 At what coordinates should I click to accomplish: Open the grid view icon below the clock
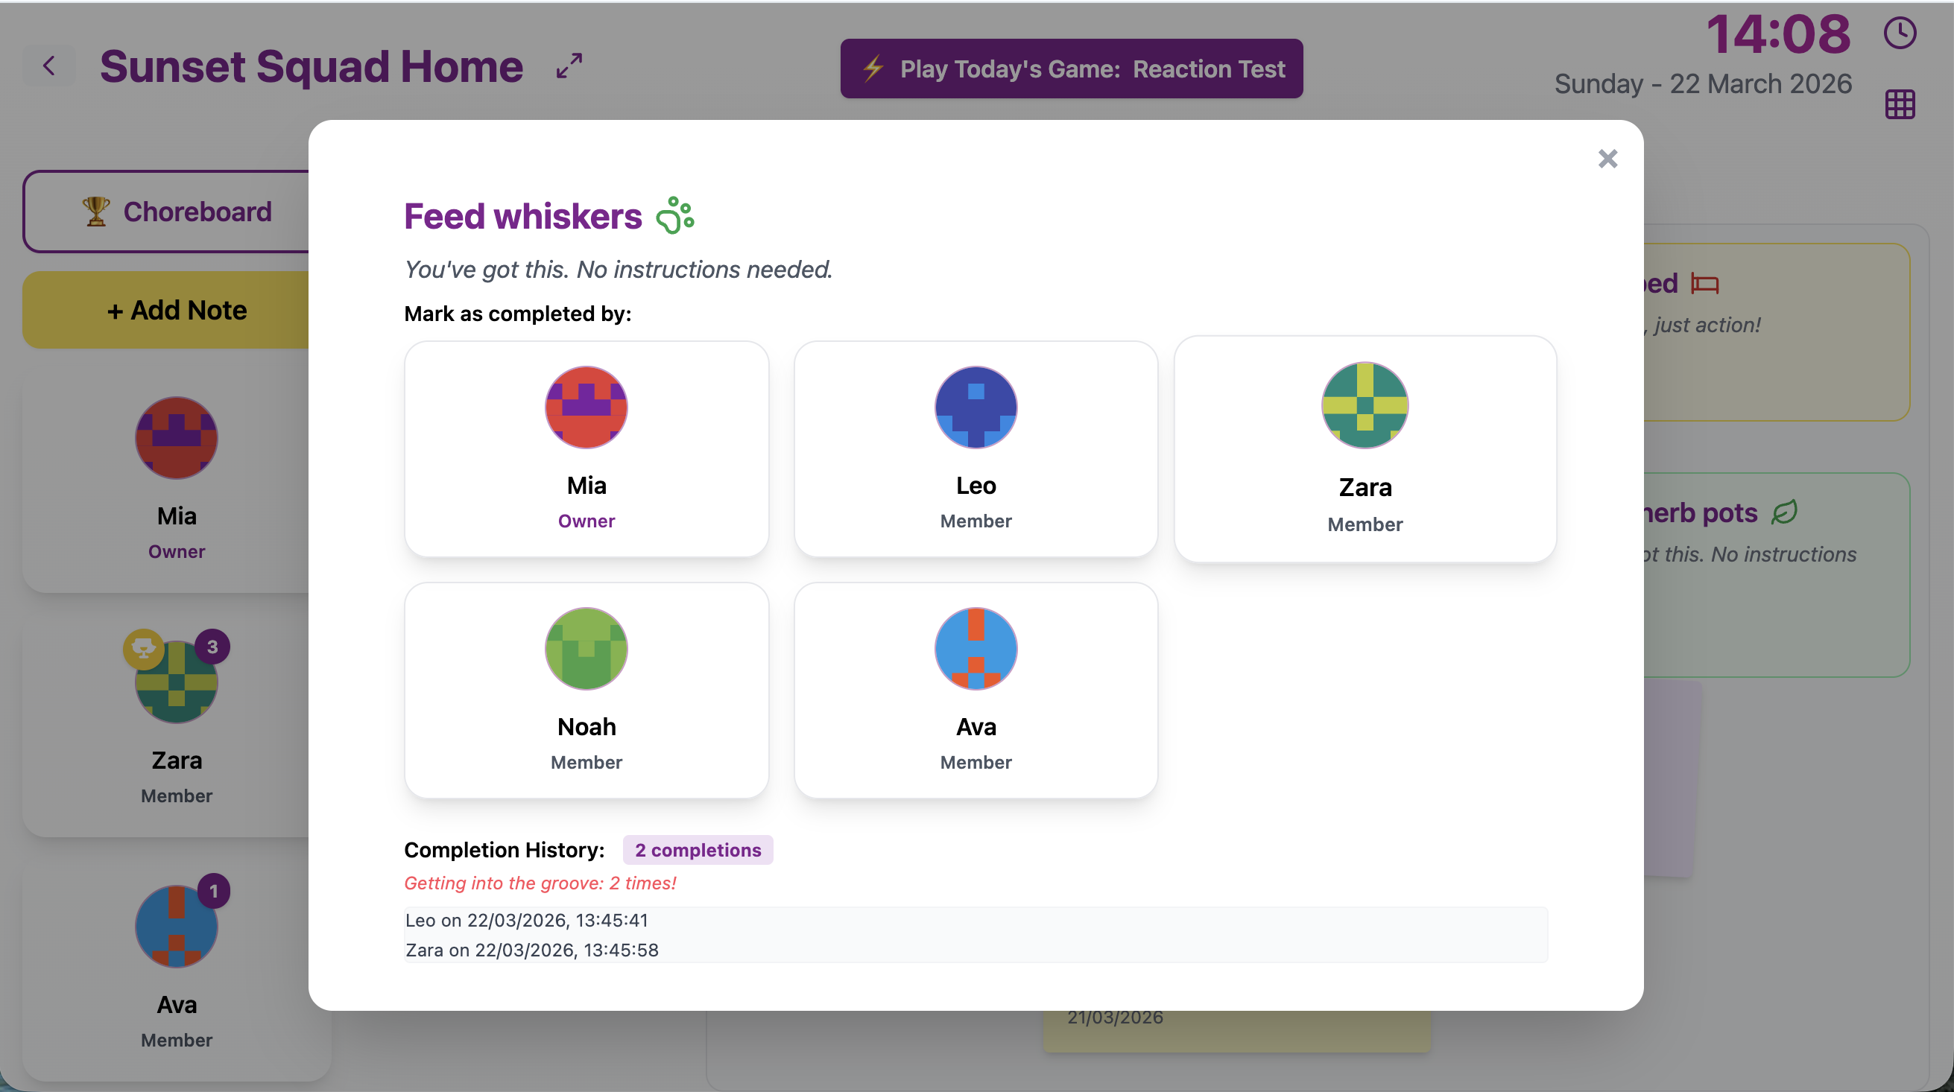(x=1900, y=104)
